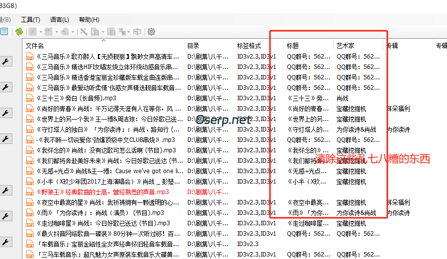Select red file 《野狼王》经典歌曲的士高
This screenshot has width=447, height=259.
(102, 192)
